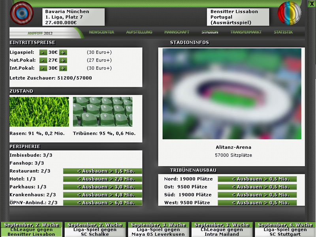Upgrade the Parkhaus for 3,0 Mio.
316x237 pixels.
(x=103, y=187)
